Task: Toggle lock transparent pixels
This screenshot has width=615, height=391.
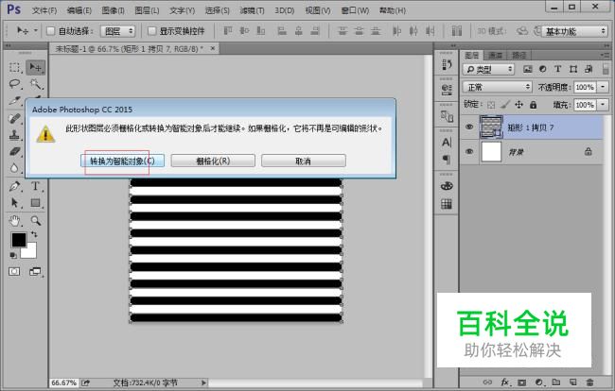Action: [491, 105]
